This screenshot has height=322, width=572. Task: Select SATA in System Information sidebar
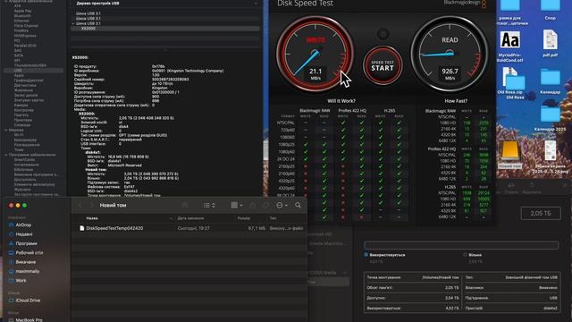19,55
